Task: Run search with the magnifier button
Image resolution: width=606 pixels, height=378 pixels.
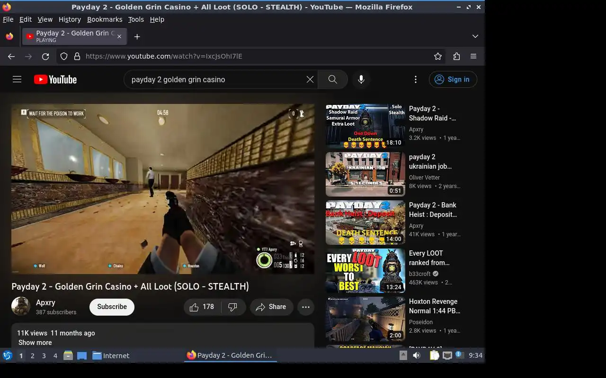Action: (333, 79)
